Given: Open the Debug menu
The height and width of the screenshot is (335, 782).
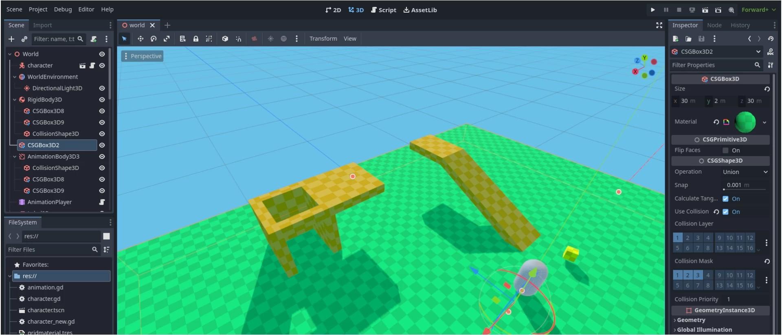Looking at the screenshot, I should click(x=63, y=9).
